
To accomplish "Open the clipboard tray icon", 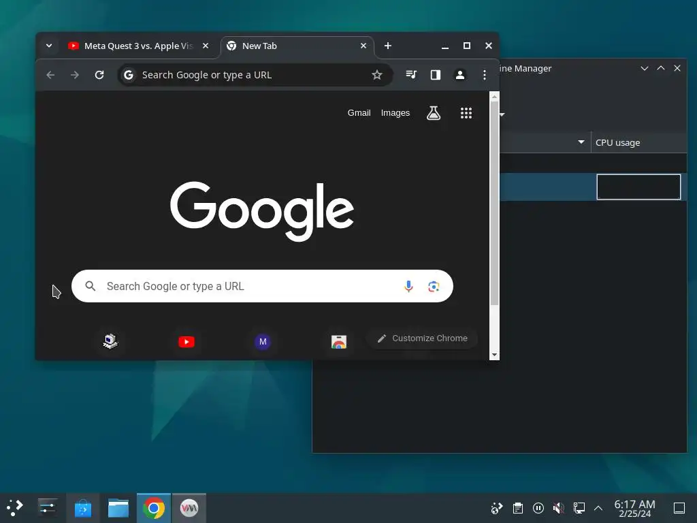I will click(x=517, y=508).
